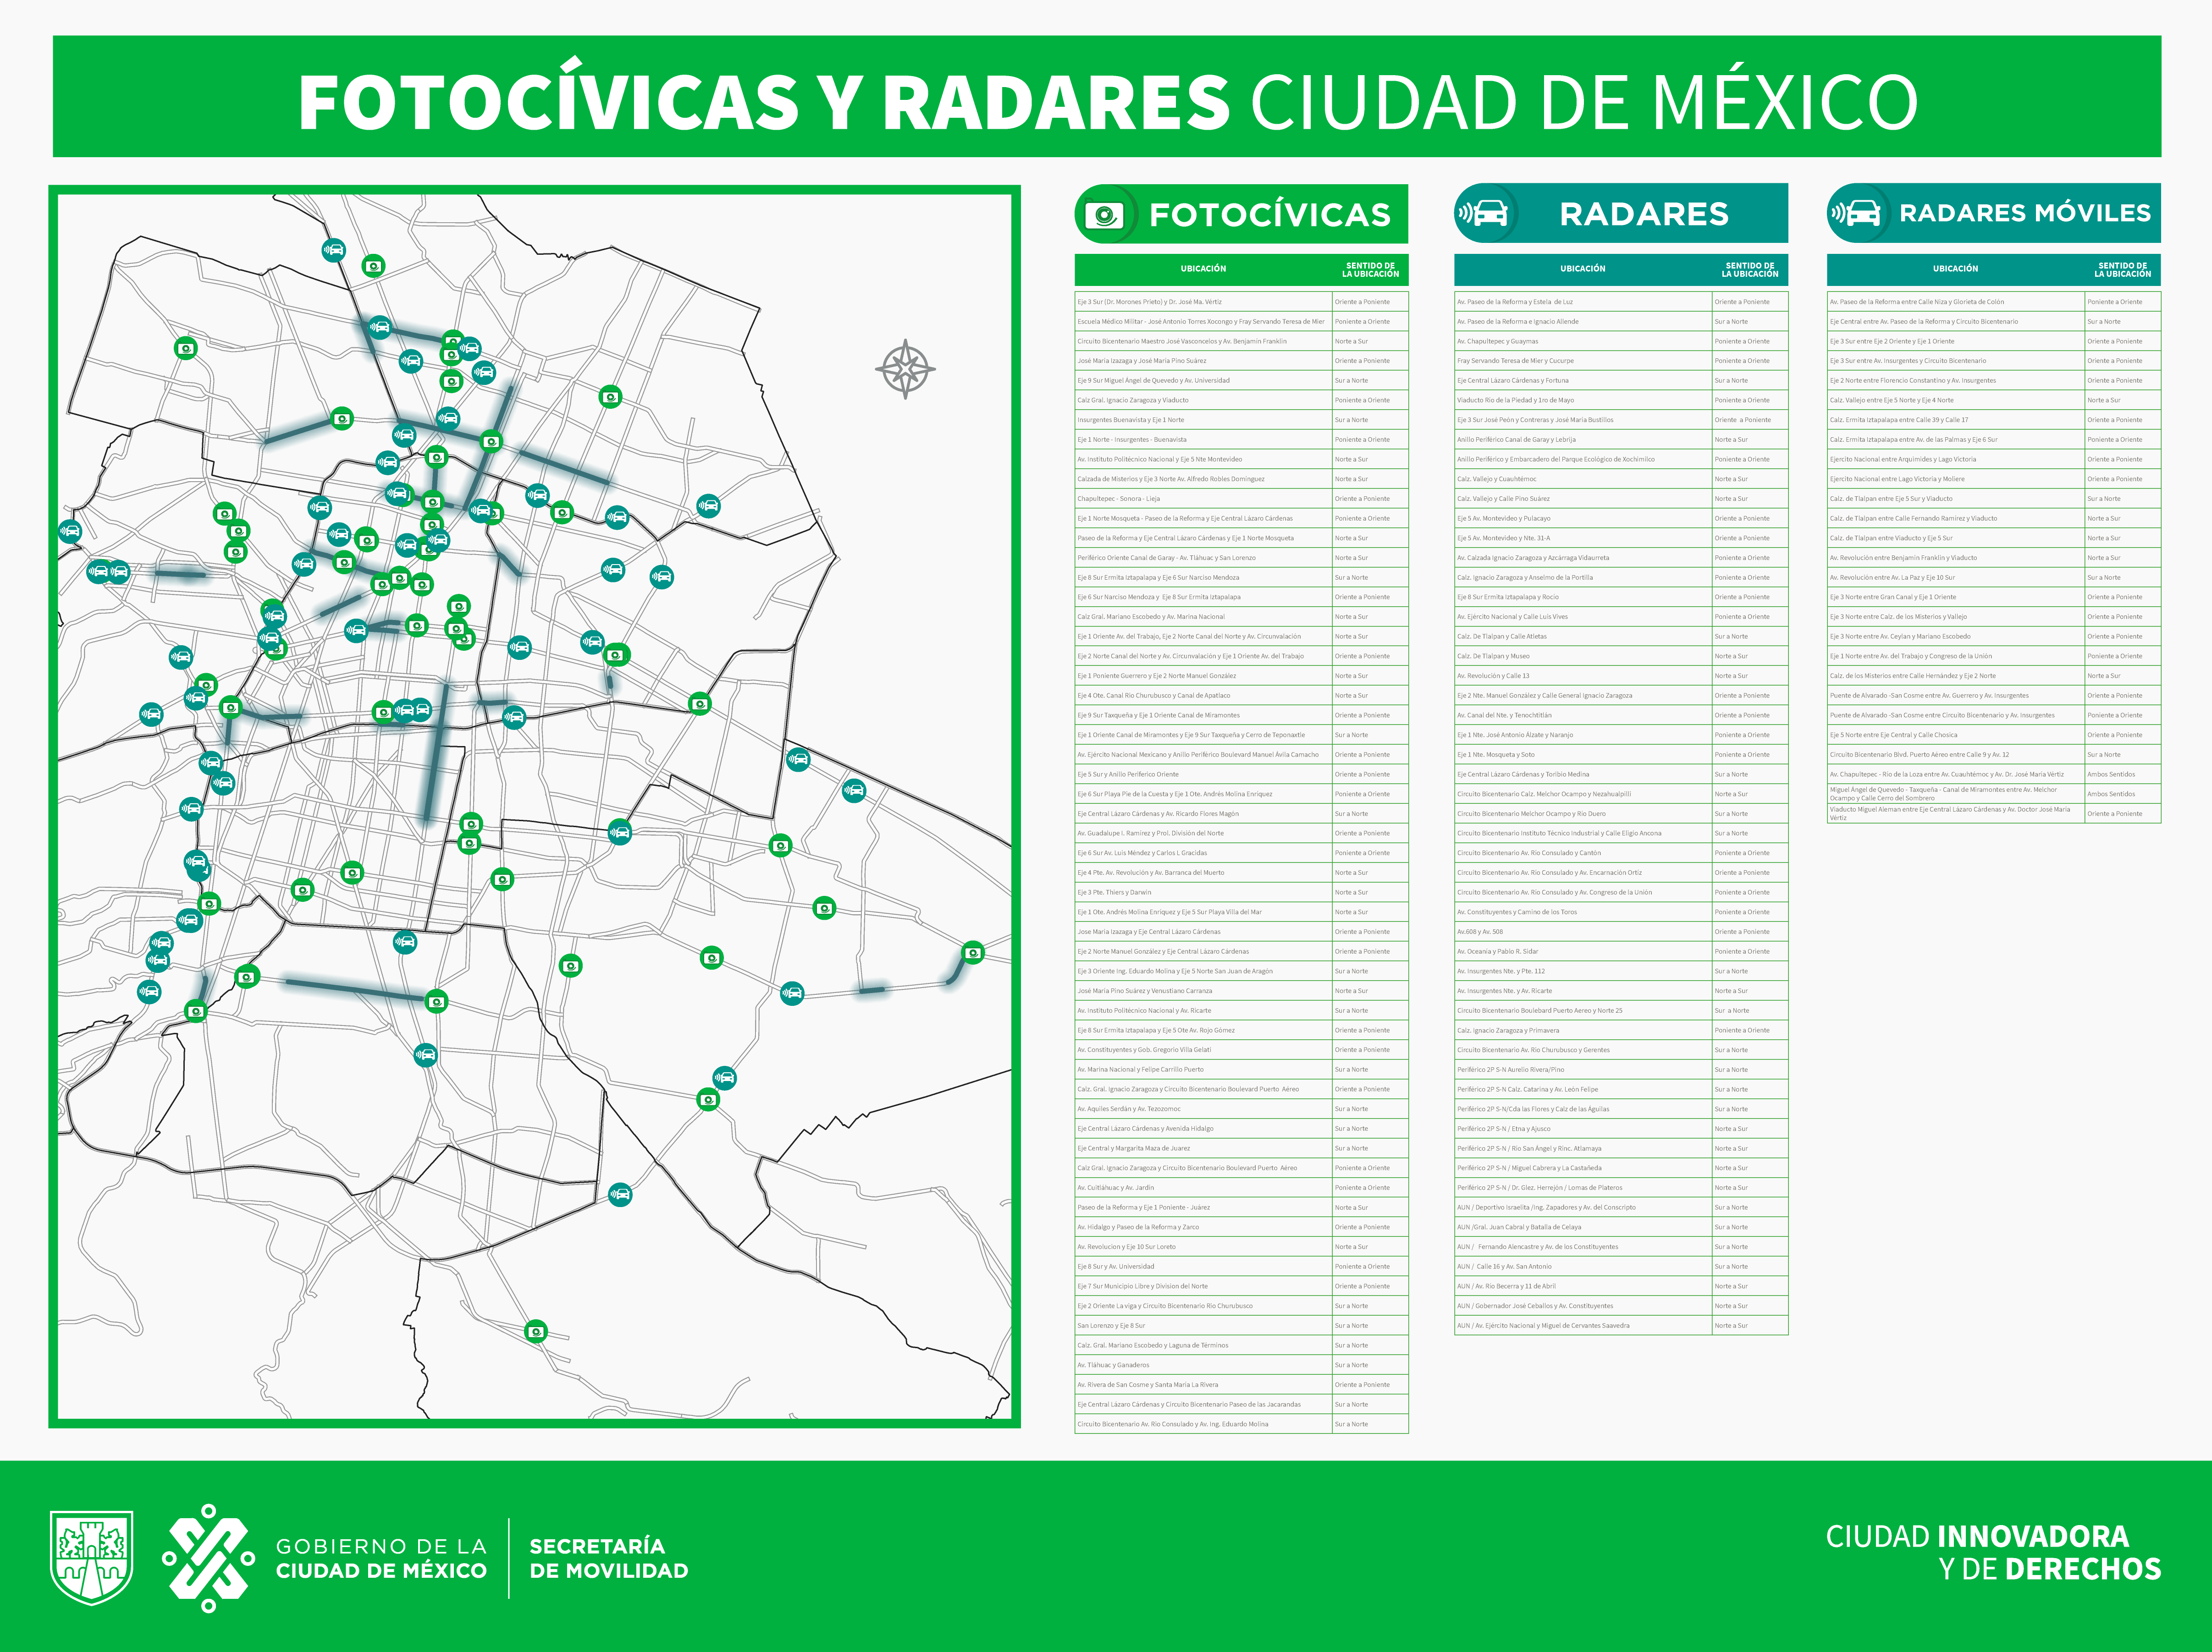2212x1652 pixels.
Task: Click the SECRETARÍA DE MOVILIDAD text
Action: pyautogui.click(x=609, y=1558)
